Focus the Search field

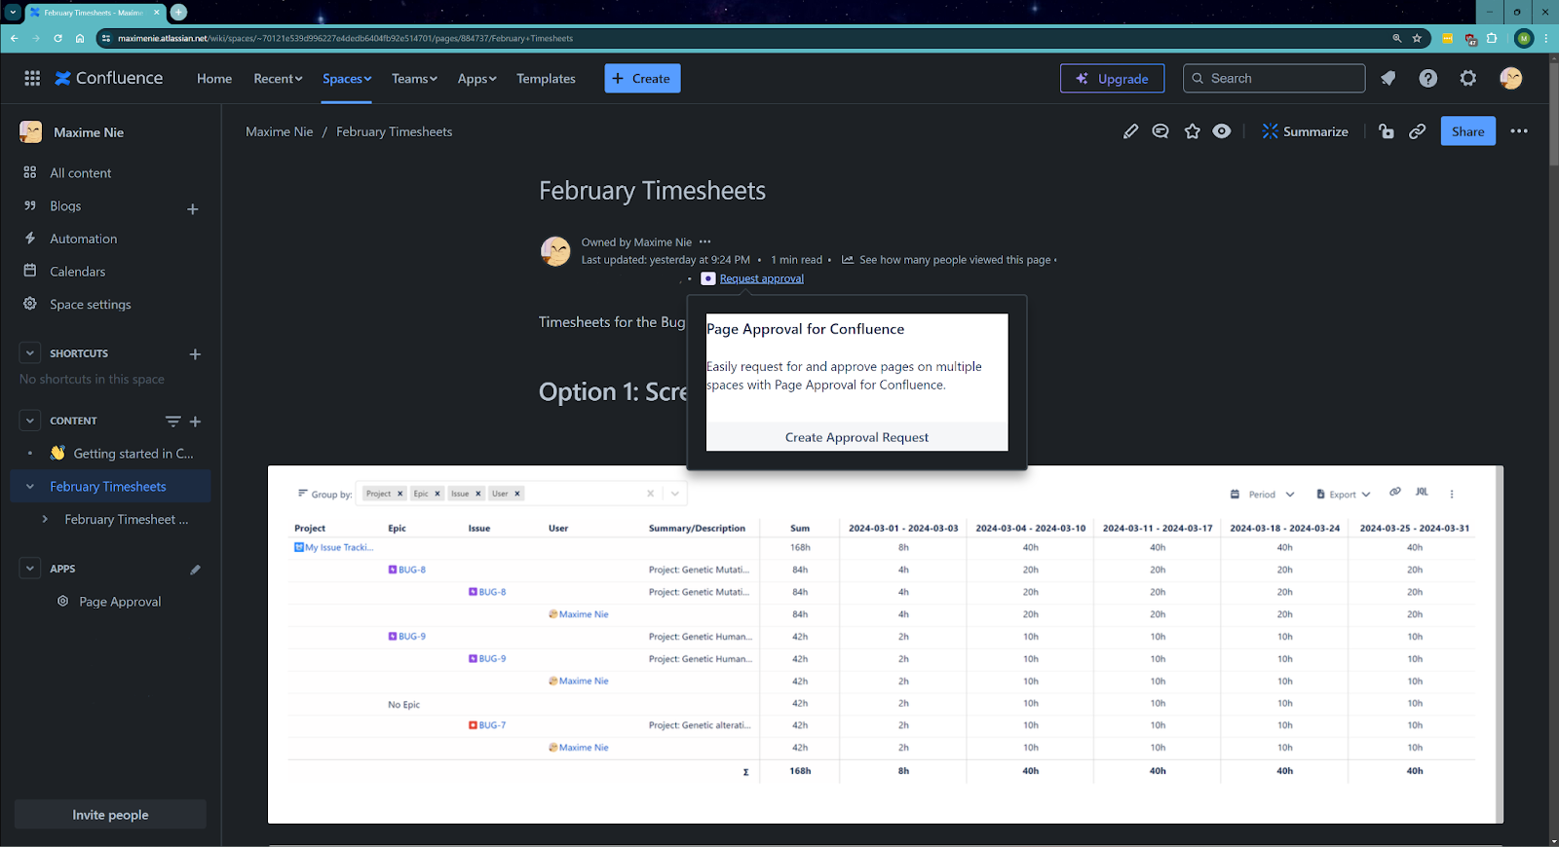coord(1274,79)
